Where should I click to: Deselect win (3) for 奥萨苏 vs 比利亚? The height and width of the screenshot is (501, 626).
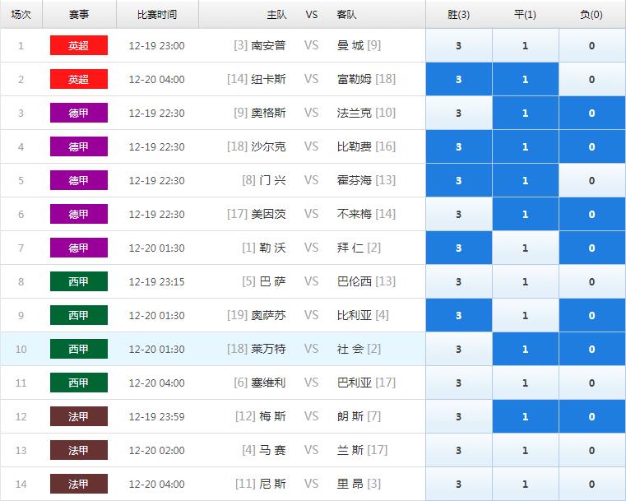click(459, 315)
